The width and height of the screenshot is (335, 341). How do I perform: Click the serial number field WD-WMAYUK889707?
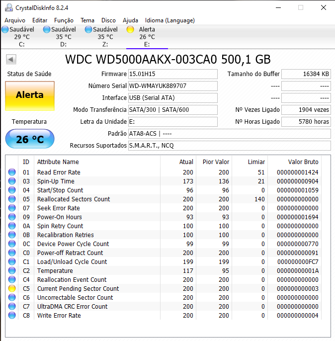pyautogui.click(x=173, y=86)
